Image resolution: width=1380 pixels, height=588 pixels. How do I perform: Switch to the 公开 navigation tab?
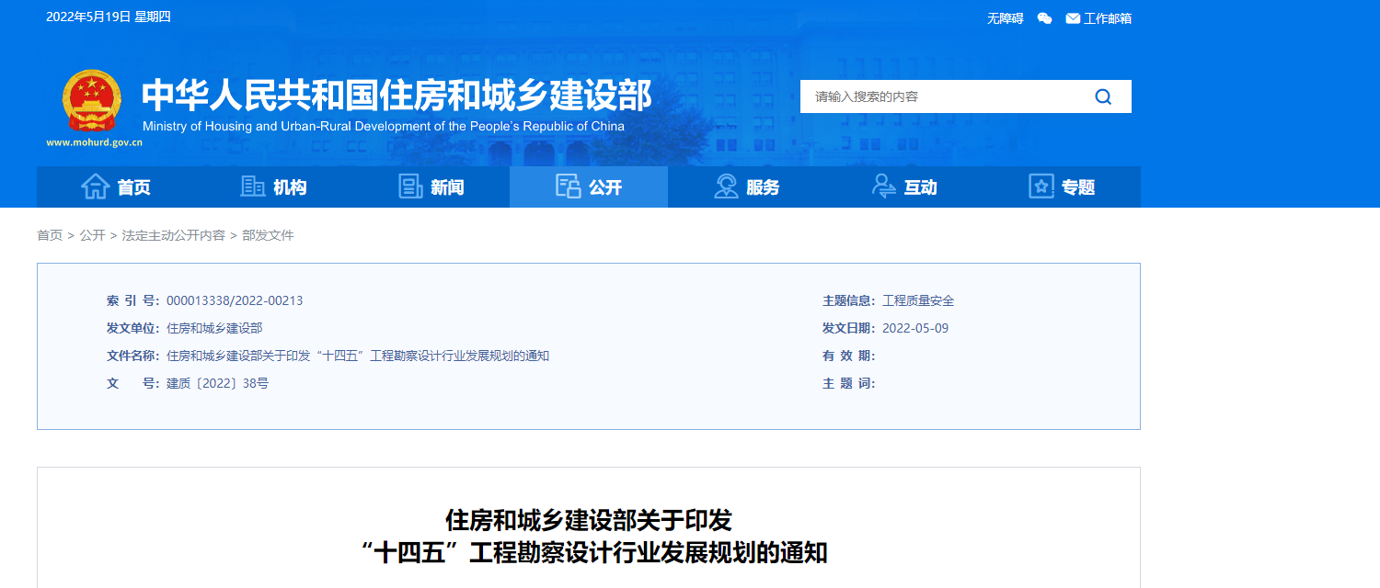click(589, 186)
